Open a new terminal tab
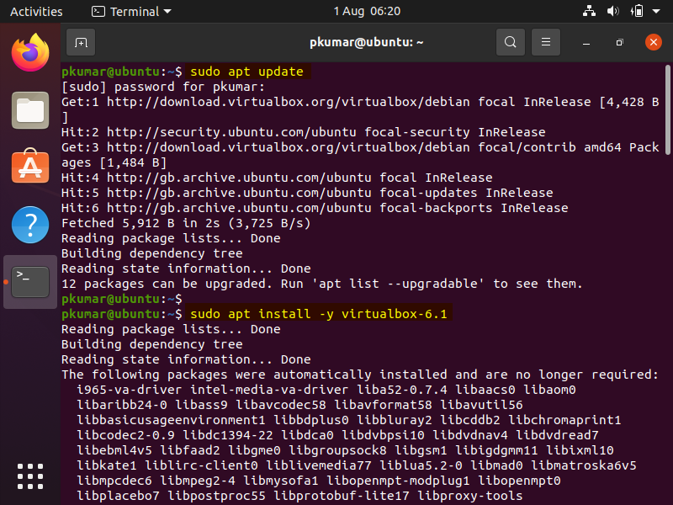Viewport: 673px width, 505px height. [81, 42]
